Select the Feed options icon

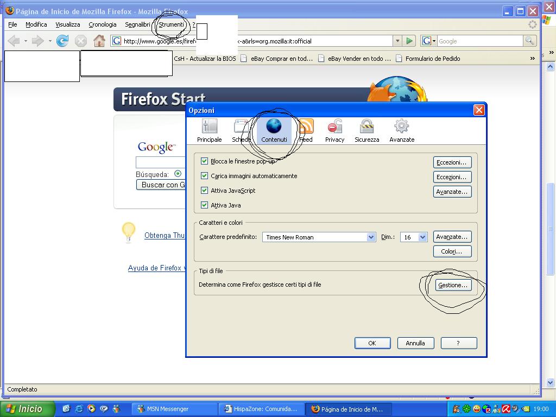(306, 130)
